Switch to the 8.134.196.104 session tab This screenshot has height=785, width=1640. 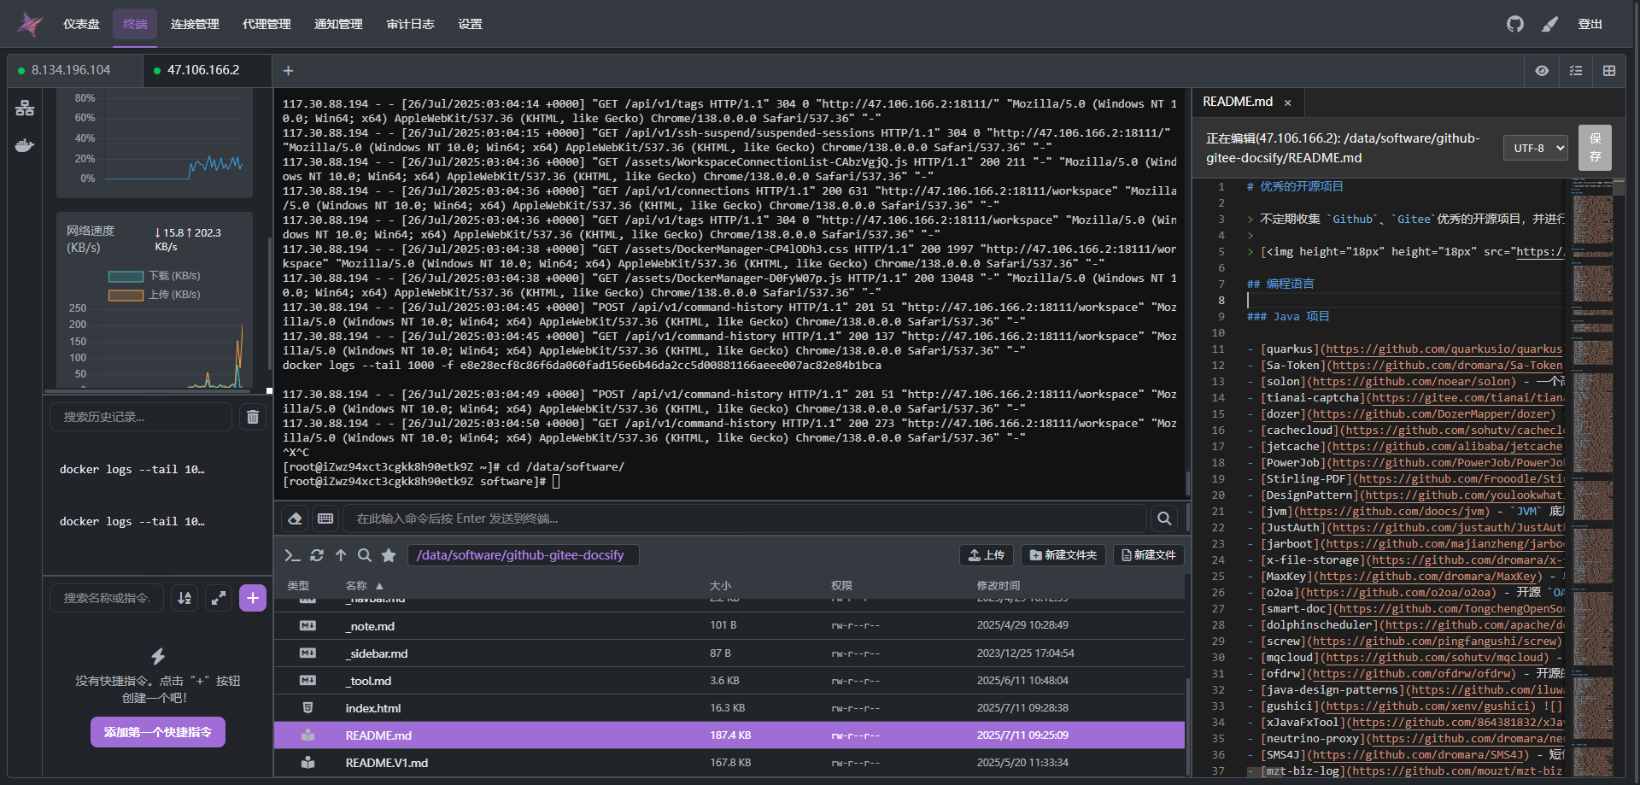71,70
